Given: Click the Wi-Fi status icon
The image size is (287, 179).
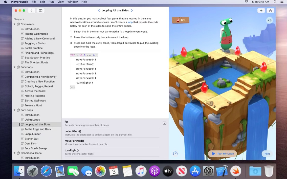Looking at the screenshot, I should click(x=246, y=2).
